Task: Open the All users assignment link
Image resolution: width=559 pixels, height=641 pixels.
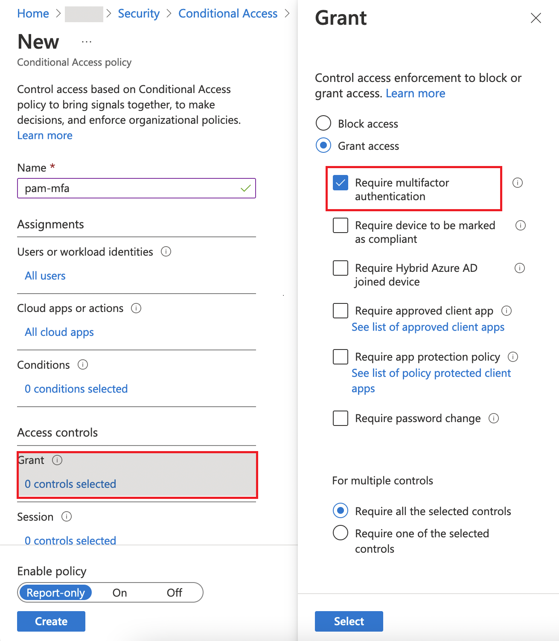Action: point(45,275)
